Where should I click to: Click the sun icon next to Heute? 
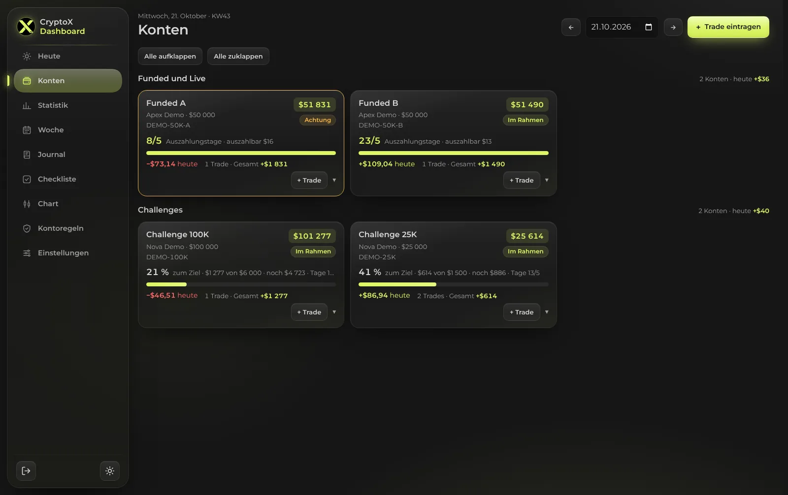(27, 56)
